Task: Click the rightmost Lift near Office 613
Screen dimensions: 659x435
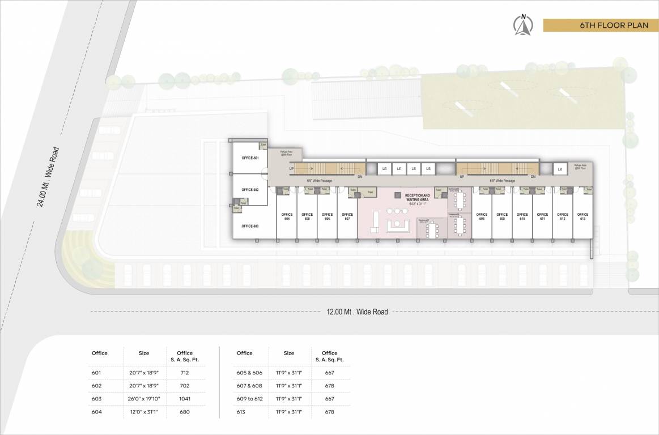Action: point(560,168)
